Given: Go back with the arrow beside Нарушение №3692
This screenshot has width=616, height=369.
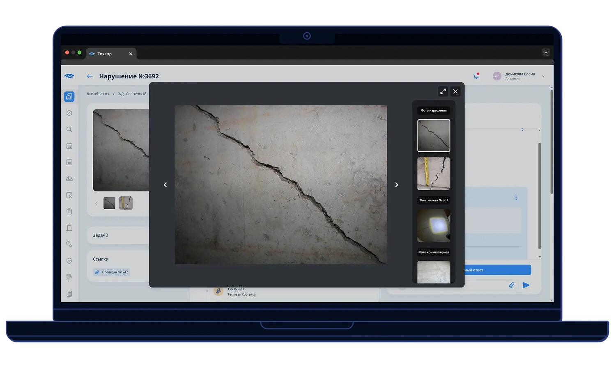Looking at the screenshot, I should (x=90, y=76).
